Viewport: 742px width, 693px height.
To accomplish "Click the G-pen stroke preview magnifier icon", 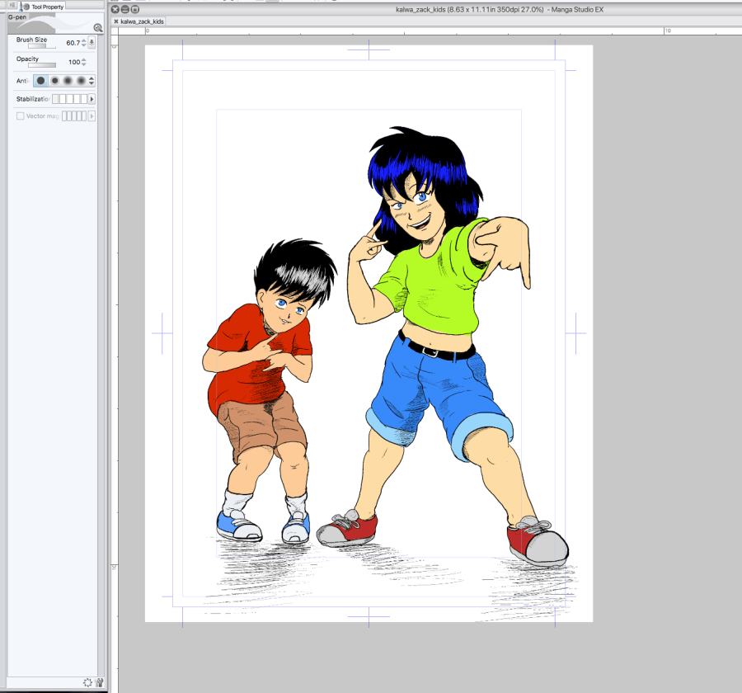I will click(x=97, y=27).
